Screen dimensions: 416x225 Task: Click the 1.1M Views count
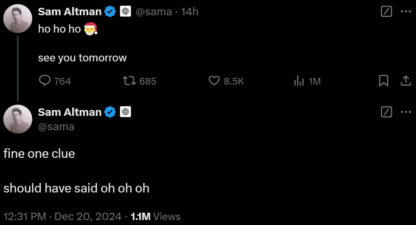(155, 216)
